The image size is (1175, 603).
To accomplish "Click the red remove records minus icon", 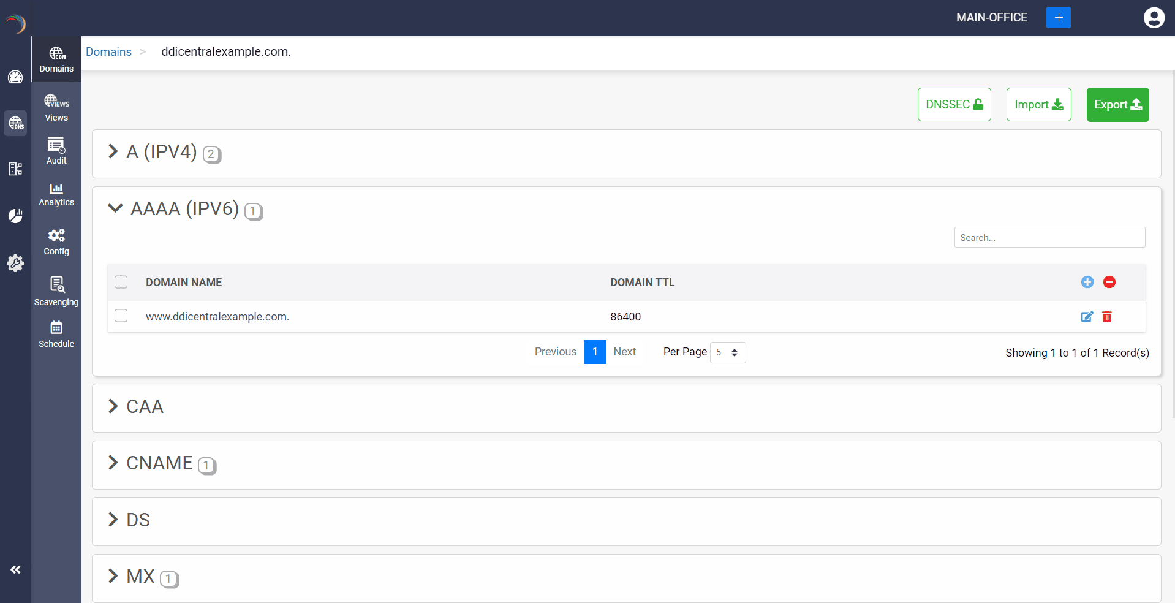I will 1109,282.
